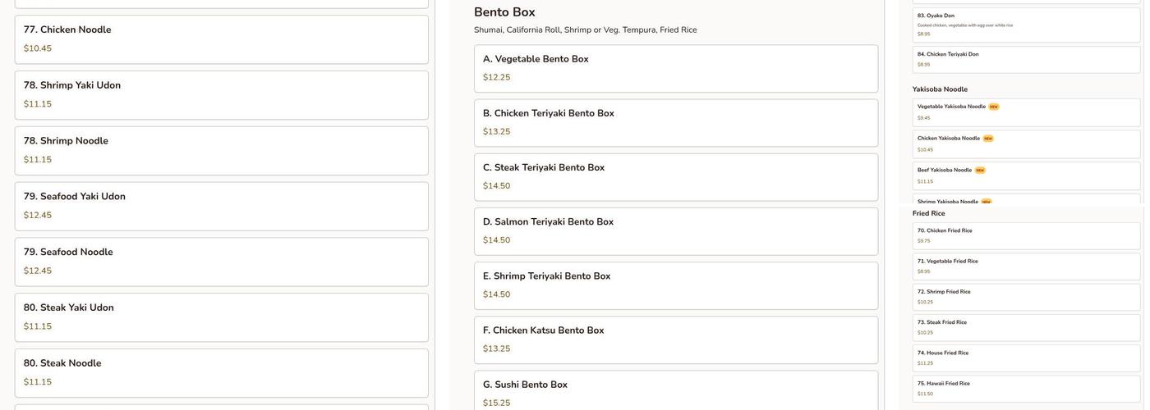Pick E. Shrimp Teriyaki Bento Box
This screenshot has height=410, width=1150.
point(675,285)
